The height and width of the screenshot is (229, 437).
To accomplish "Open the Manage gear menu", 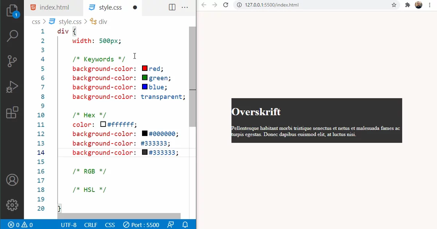I will pyautogui.click(x=12, y=205).
